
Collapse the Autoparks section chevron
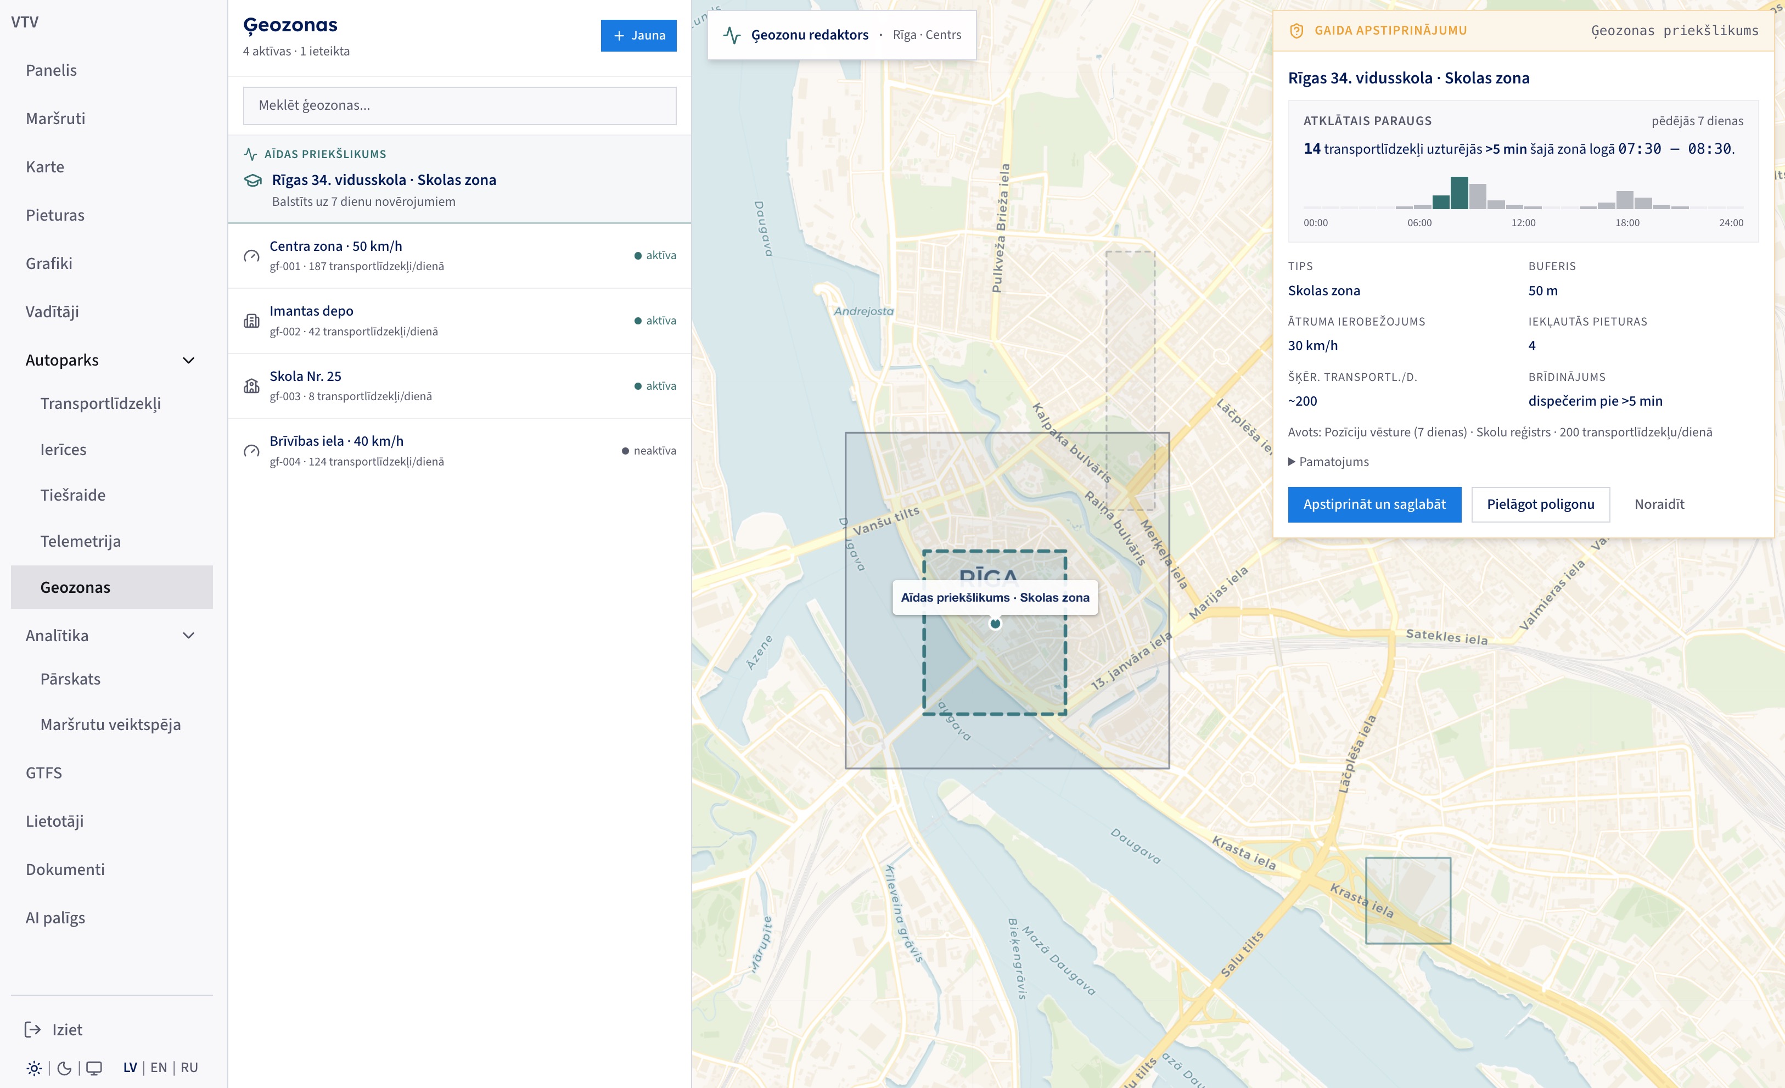[188, 360]
